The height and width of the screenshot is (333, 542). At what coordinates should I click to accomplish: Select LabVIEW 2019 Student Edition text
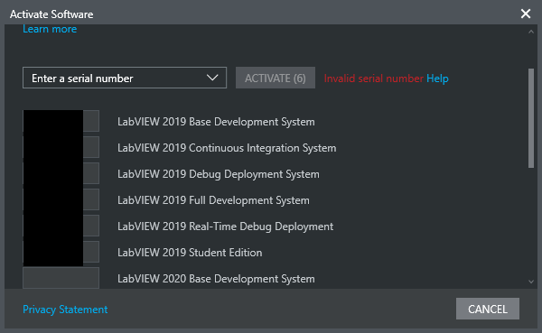[x=190, y=253]
